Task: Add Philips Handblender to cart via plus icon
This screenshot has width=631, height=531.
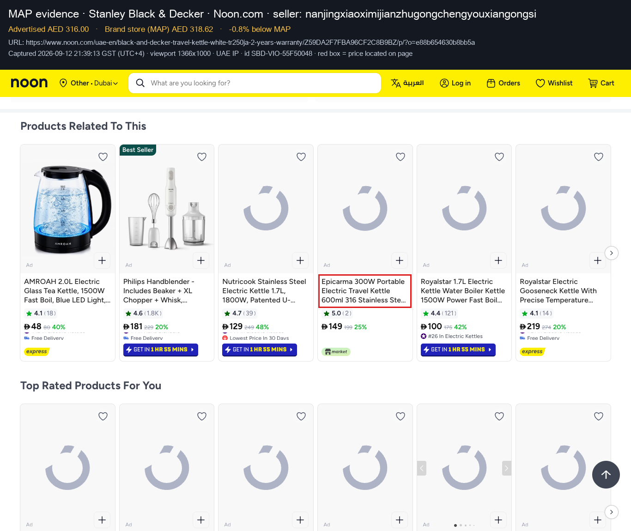Action: point(201,260)
